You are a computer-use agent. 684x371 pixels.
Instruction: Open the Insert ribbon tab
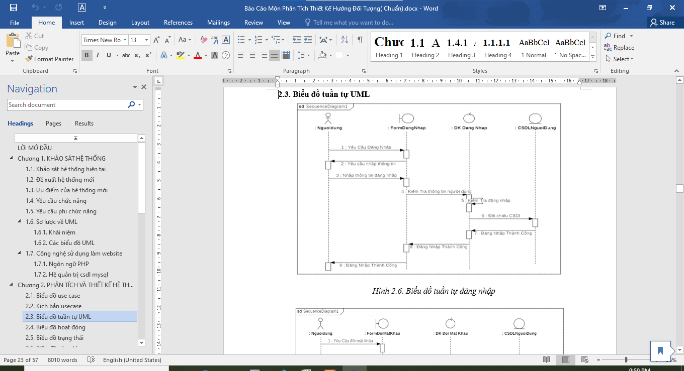tap(76, 23)
